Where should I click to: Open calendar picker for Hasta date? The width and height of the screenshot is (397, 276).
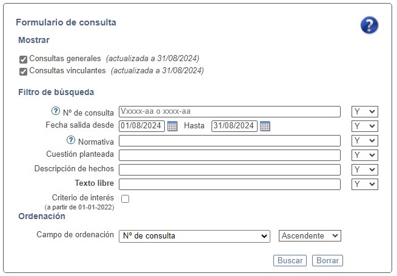coord(265,126)
